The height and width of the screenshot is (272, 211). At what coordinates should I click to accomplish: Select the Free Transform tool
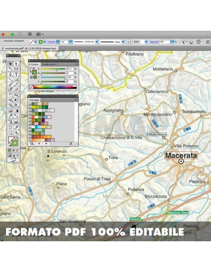[x=16, y=100]
